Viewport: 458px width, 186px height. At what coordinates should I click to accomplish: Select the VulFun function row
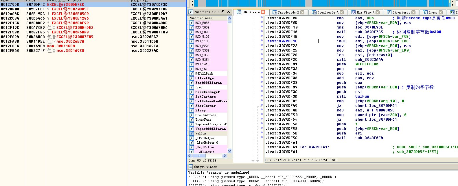tap(208, 133)
